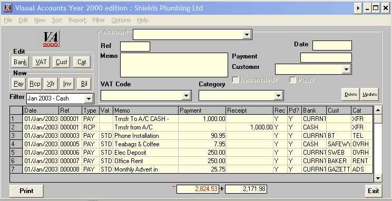Click the category cell 'RENT'

coord(362,161)
